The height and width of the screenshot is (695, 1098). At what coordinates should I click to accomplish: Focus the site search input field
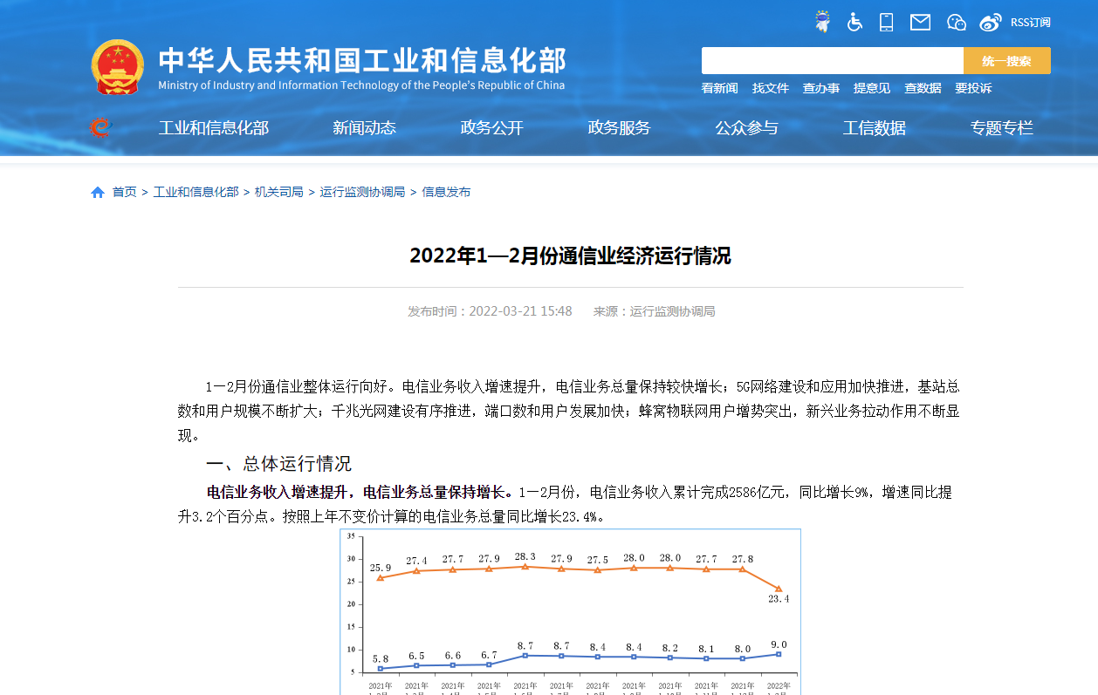click(832, 61)
